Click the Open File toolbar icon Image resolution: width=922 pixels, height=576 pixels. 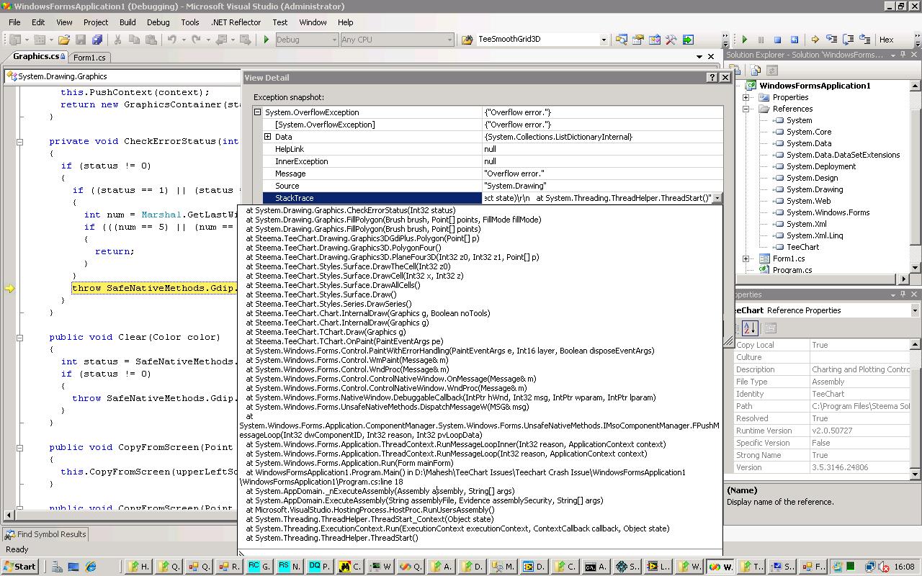(x=64, y=40)
